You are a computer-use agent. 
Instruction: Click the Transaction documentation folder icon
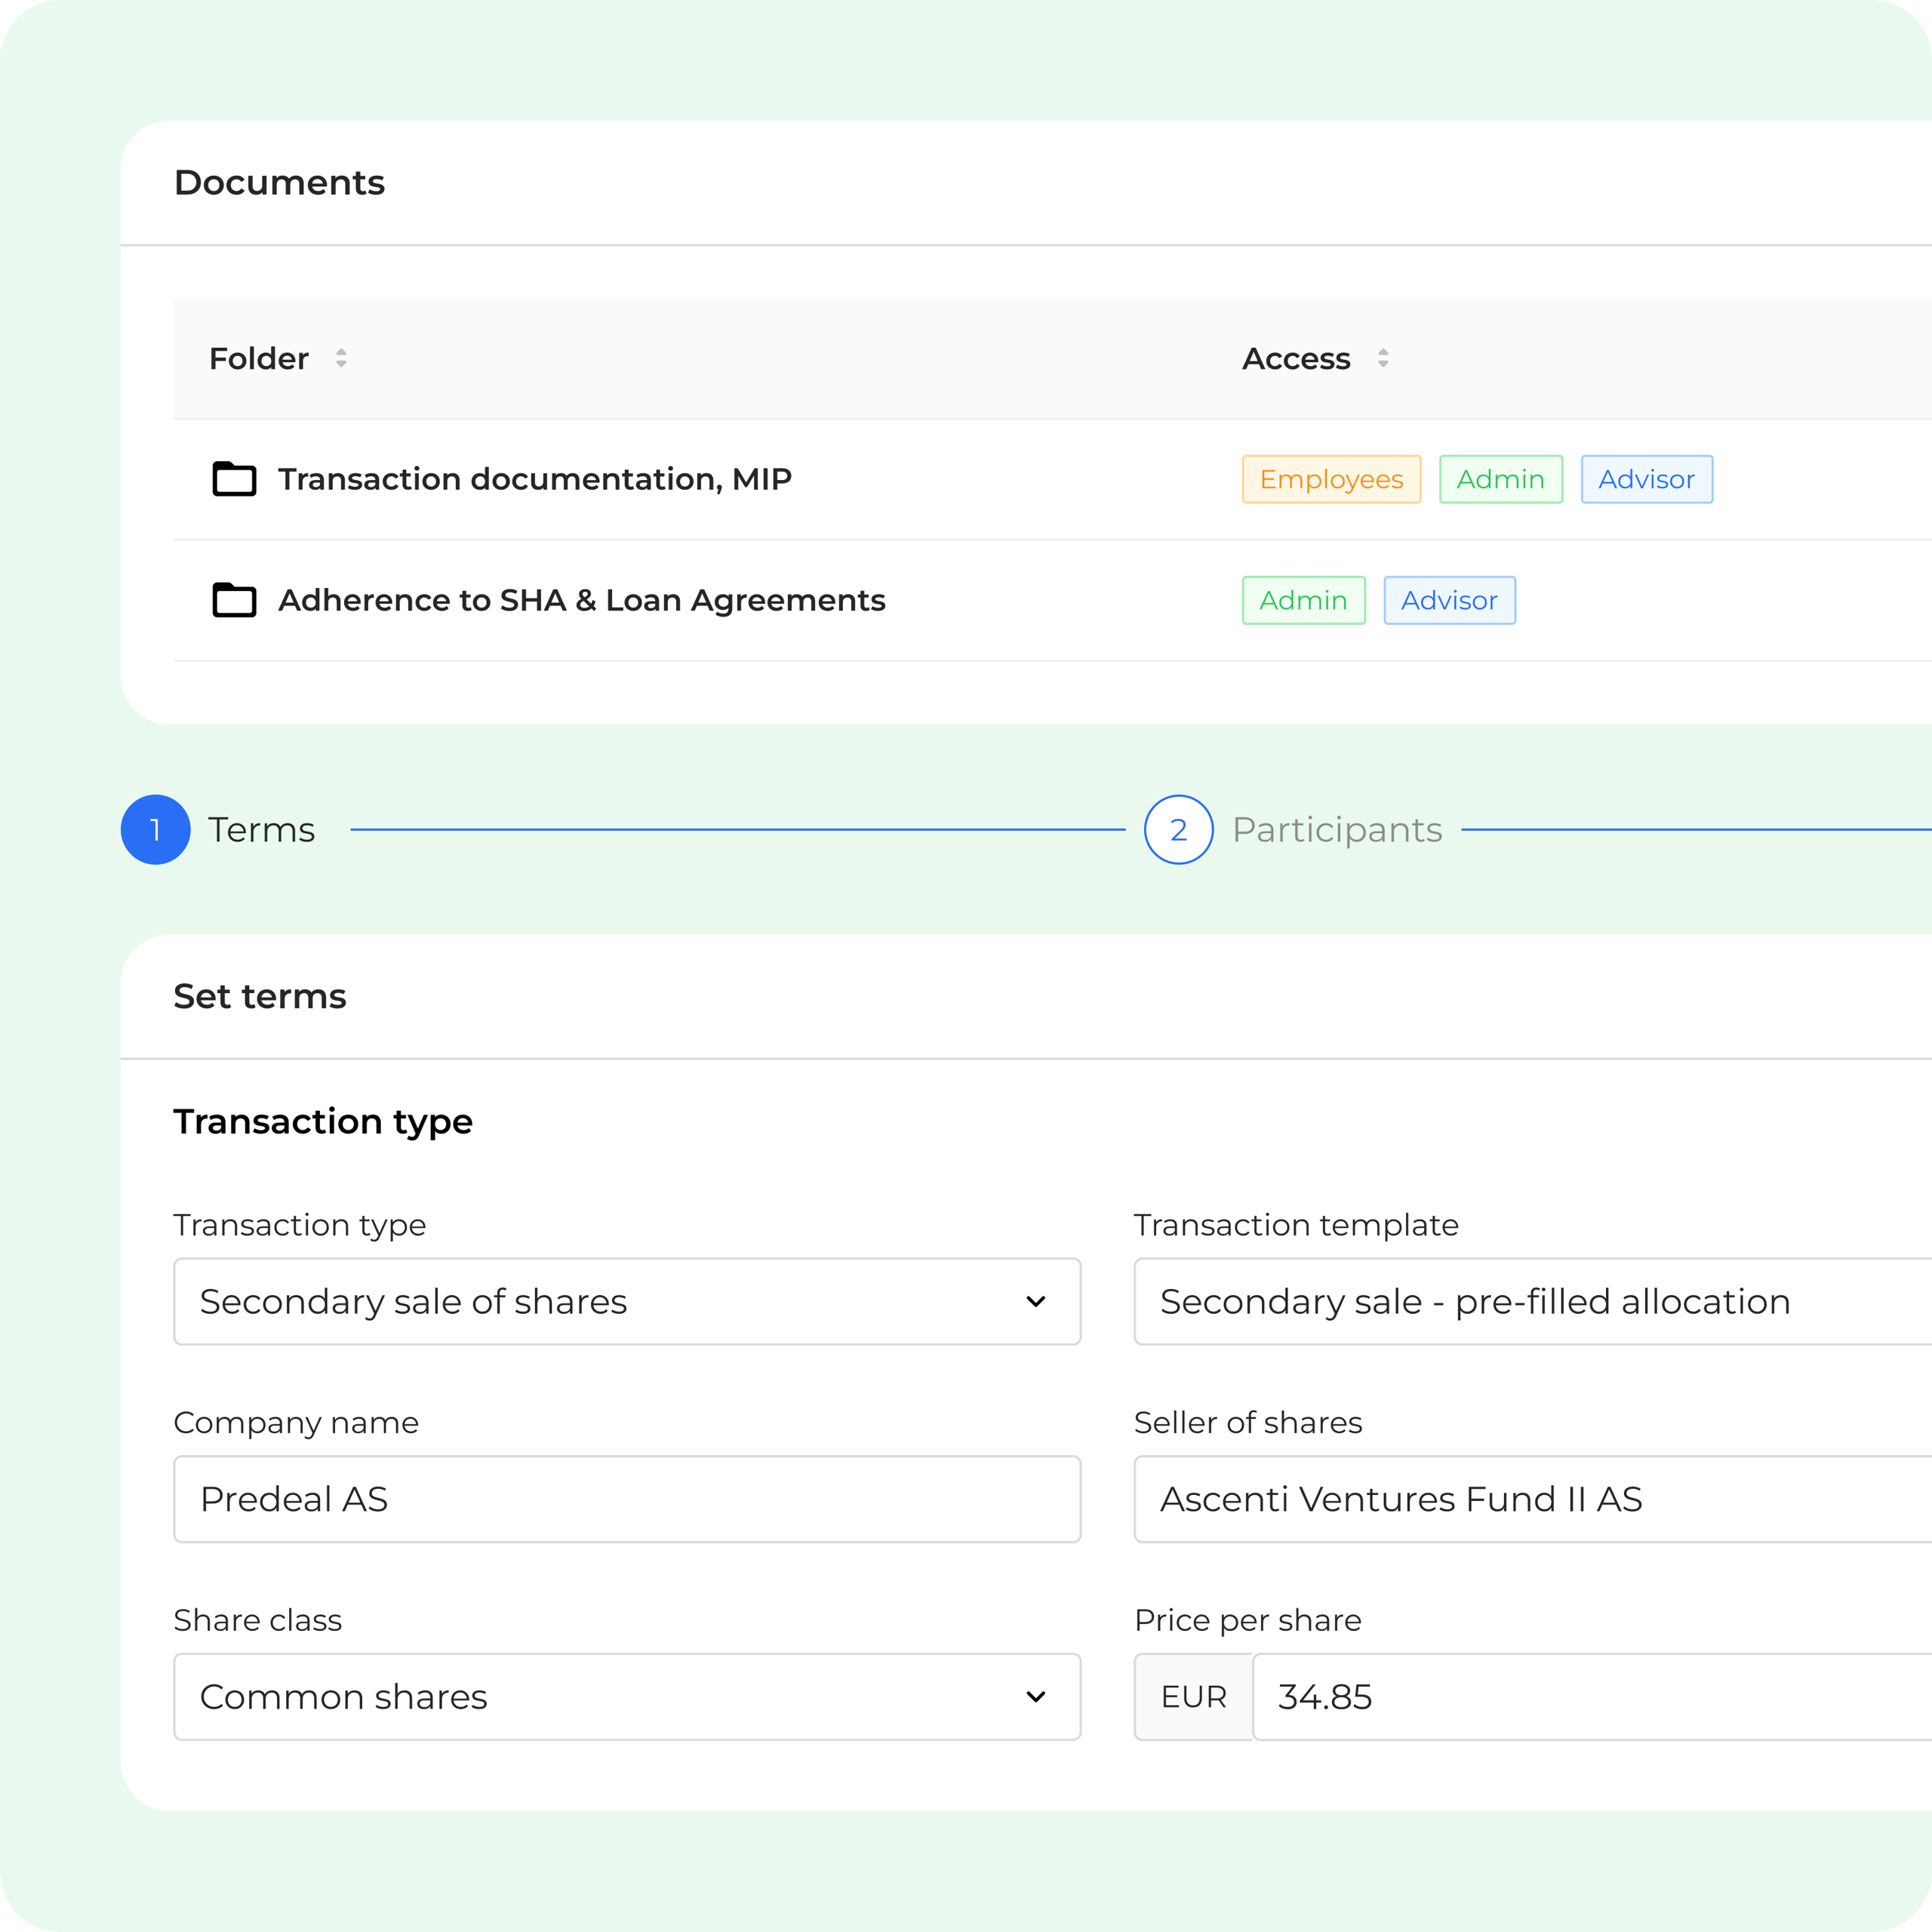[x=234, y=479]
